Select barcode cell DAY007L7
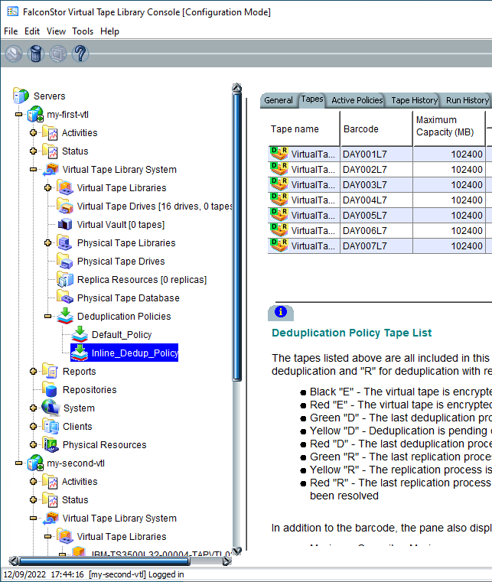This screenshot has height=582, width=492. [x=376, y=245]
